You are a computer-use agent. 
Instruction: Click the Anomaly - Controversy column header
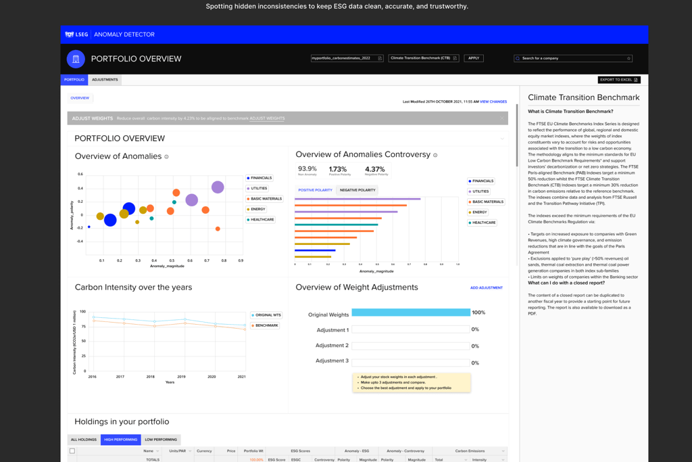point(405,451)
